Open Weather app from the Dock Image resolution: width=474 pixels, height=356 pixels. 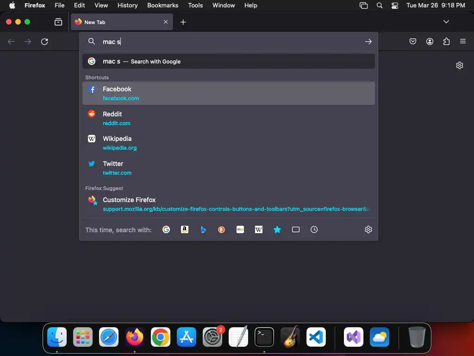(380, 337)
